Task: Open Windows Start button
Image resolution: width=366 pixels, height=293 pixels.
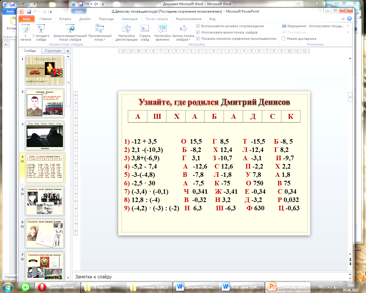Action: point(7,287)
